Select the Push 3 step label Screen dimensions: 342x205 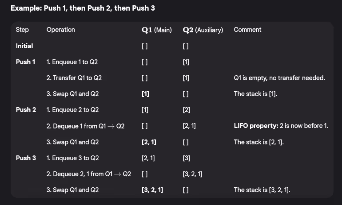(26, 158)
